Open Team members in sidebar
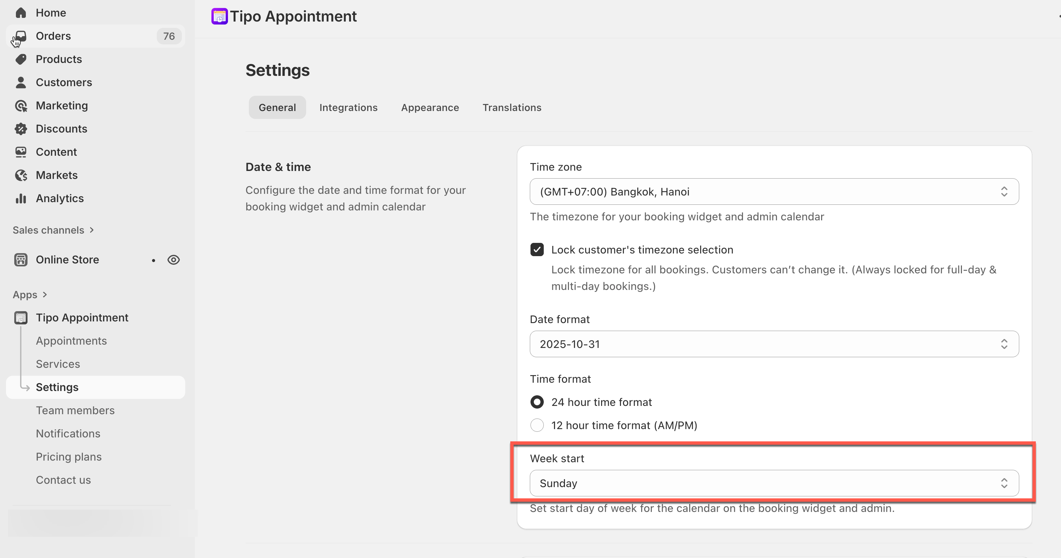Viewport: 1061px width, 558px height. (75, 410)
